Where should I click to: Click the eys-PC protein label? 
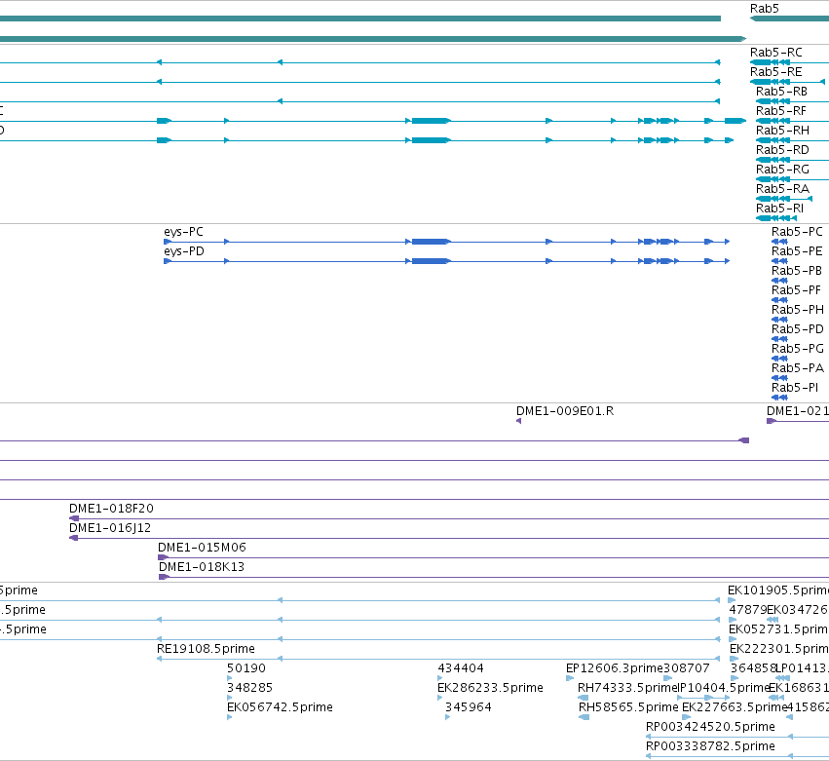[x=183, y=232]
